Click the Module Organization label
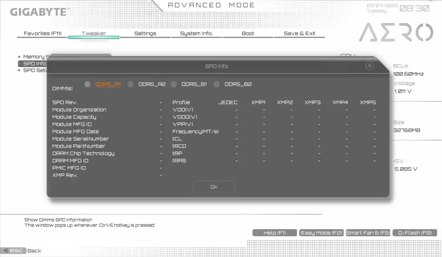Image resolution: width=442 pixels, height=257 pixels. coord(79,110)
